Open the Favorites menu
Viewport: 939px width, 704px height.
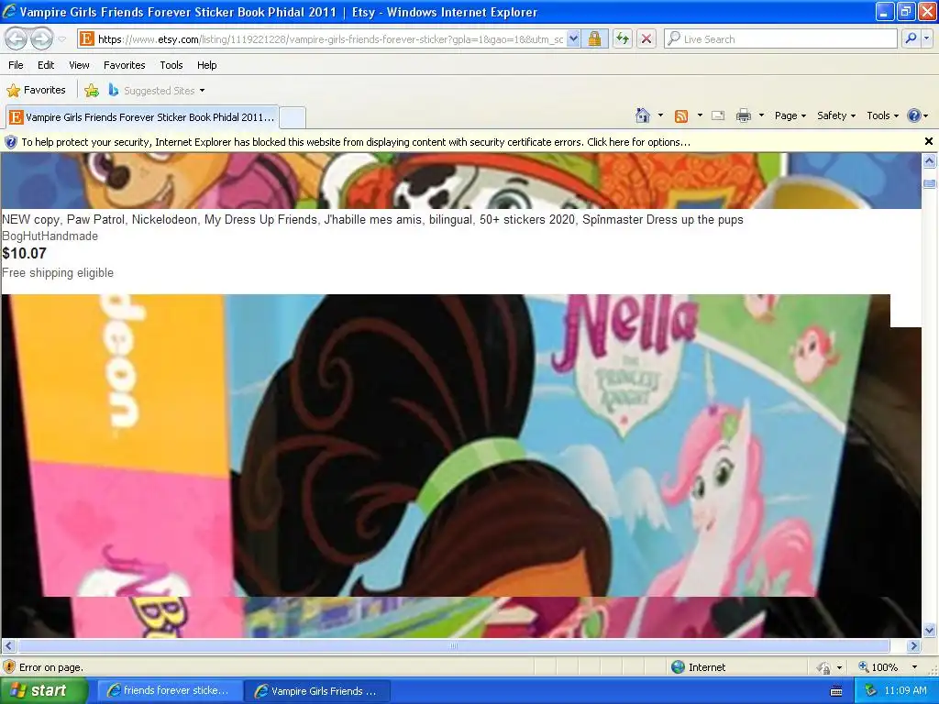click(125, 65)
